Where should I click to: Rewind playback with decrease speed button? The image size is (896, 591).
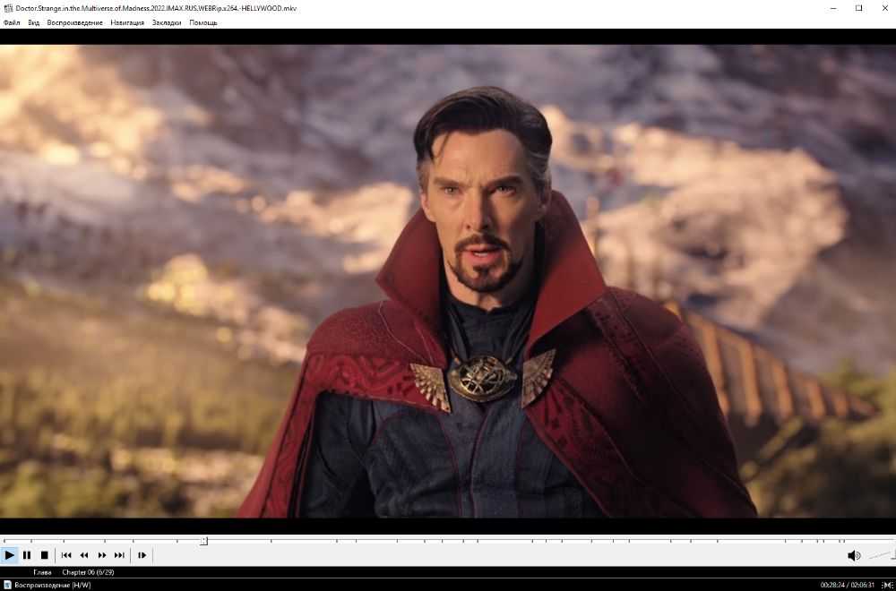tap(84, 555)
